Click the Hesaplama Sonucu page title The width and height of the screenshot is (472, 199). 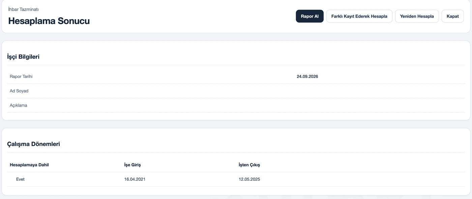(x=49, y=21)
